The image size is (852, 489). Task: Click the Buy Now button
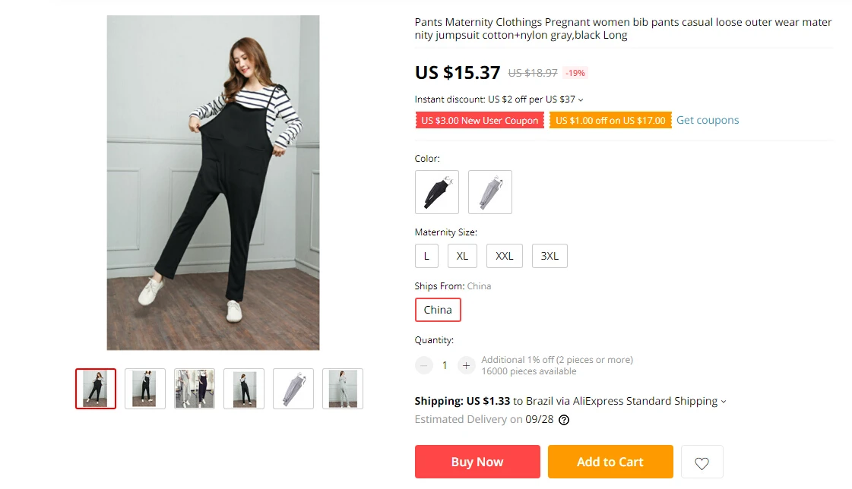[477, 462]
